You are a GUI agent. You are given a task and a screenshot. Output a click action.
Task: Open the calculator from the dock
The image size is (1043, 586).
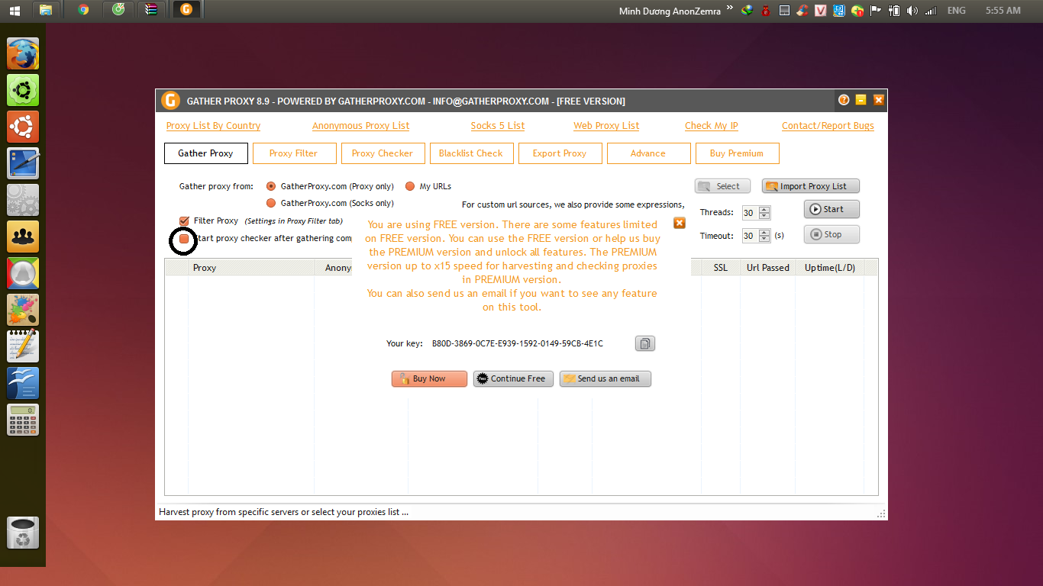click(23, 420)
